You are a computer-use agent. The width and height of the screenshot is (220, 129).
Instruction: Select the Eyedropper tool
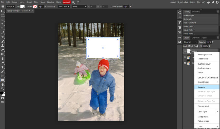[3, 33]
